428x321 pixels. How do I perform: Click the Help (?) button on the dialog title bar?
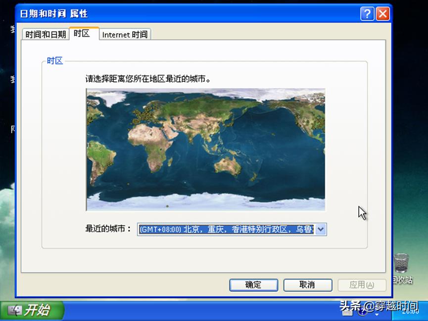coord(367,14)
